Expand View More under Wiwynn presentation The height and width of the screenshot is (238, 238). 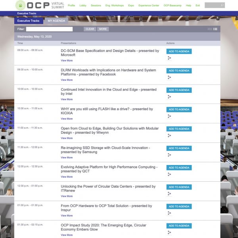pyautogui.click(x=67, y=138)
